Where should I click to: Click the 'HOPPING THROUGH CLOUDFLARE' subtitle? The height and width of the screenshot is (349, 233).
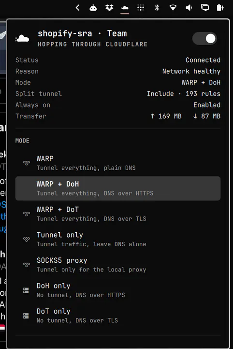[92, 44]
